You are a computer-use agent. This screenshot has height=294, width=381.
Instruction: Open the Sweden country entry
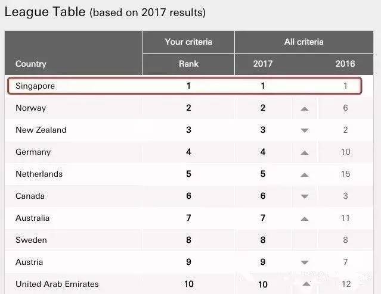(31, 240)
